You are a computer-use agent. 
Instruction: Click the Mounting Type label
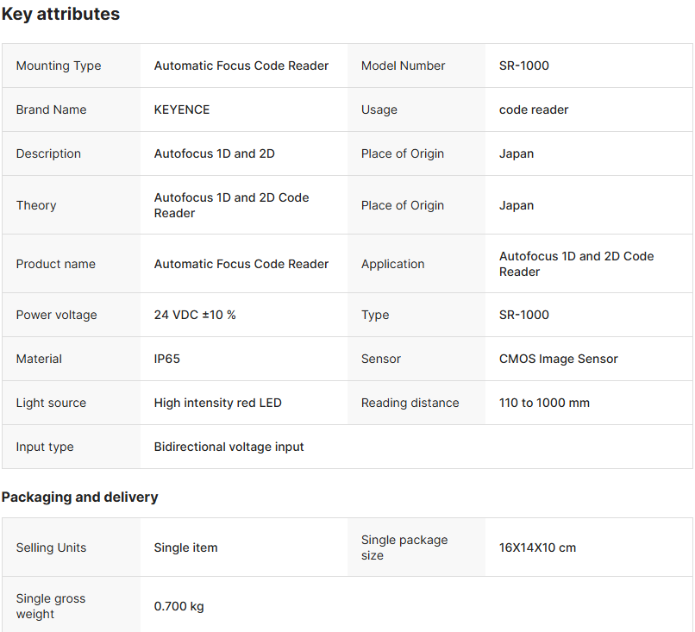(58, 66)
